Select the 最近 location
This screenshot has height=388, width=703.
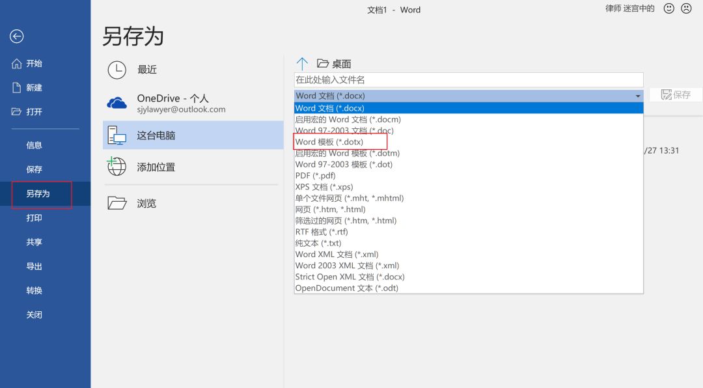[x=193, y=70]
